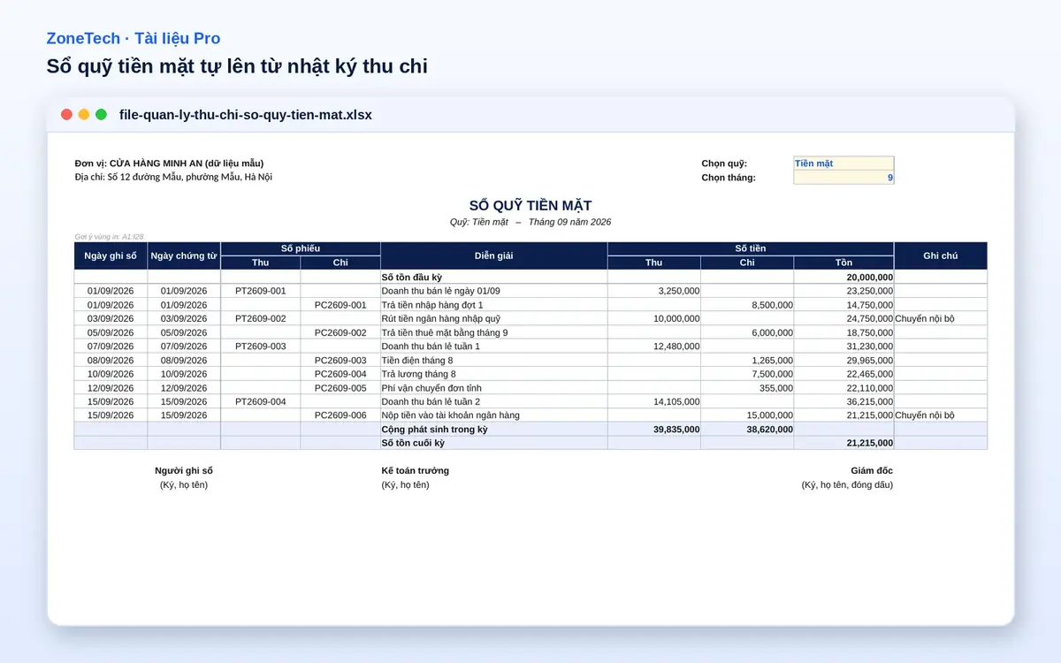The image size is (1061, 663).
Task: Select the SỔ QUỸ TIỀN MẶT title
Action: pyautogui.click(x=530, y=205)
